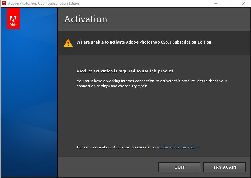
Task: Click 'You must have a working Internet connection' text
Action: pyautogui.click(x=152, y=83)
